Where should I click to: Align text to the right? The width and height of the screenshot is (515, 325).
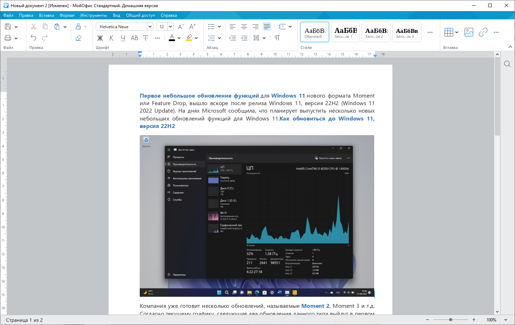click(256, 26)
